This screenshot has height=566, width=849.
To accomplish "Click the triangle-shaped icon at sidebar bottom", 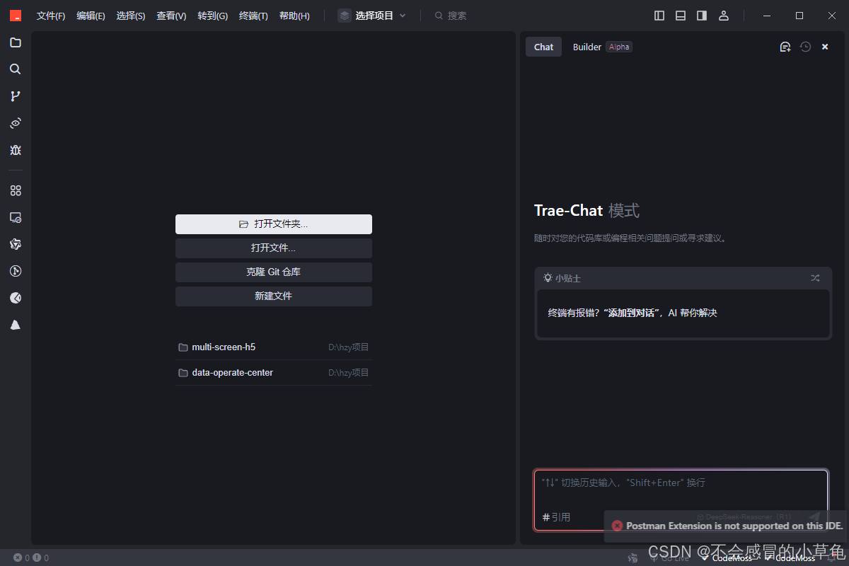I will 15,325.
